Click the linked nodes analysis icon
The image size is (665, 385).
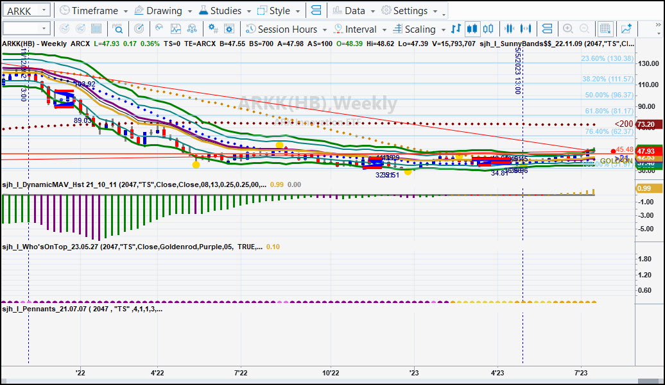(192, 29)
